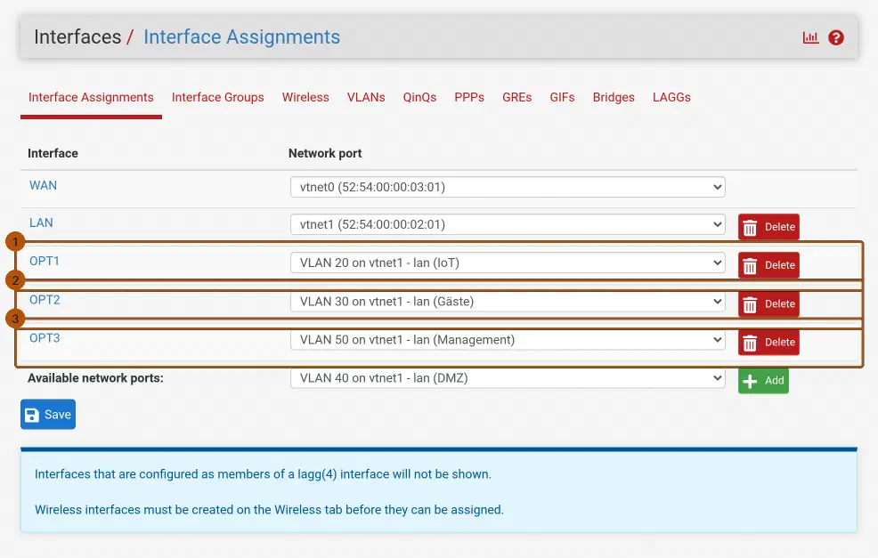Open the OPT2 interface link
Image resolution: width=878 pixels, height=558 pixels.
point(45,299)
